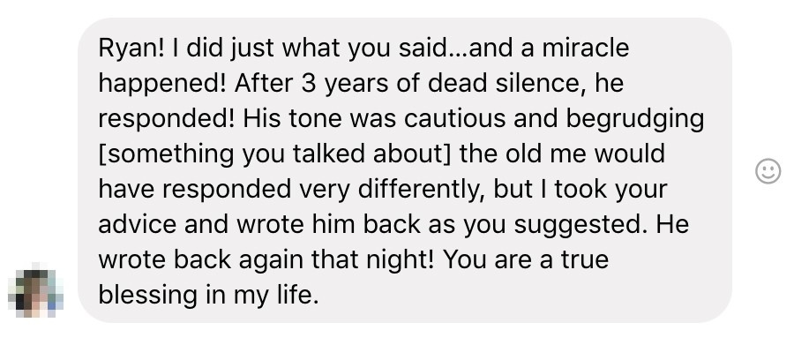Screen dimensions: 794x360
Task: Click the word 'miracle' in first line
Action: [586, 49]
